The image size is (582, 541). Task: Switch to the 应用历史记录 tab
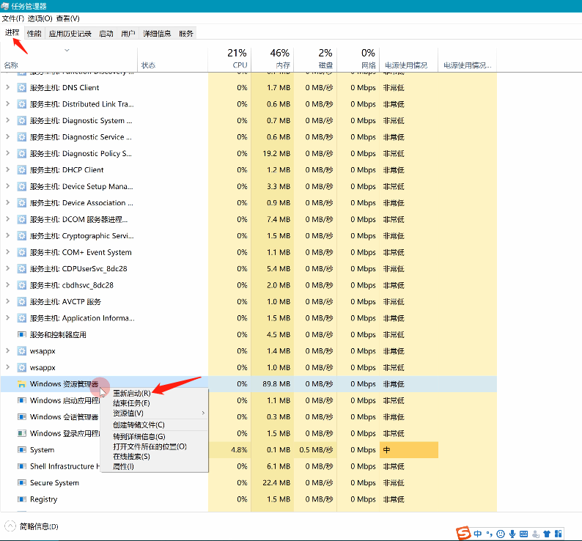pos(70,34)
